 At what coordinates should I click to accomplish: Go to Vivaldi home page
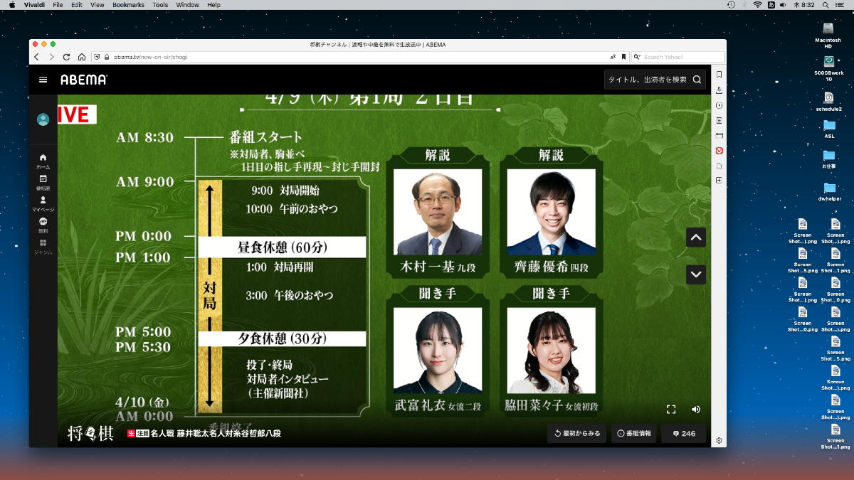point(82,57)
